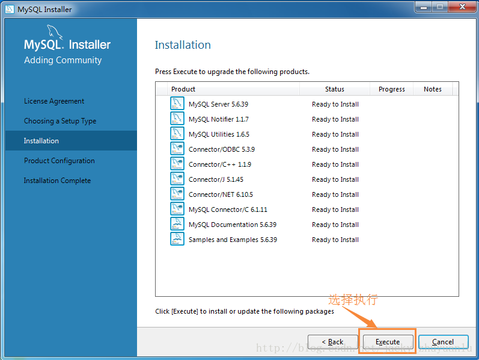Select the Connector/C++ 1.1.9 row text
The width and height of the screenshot is (479, 360).
coord(220,164)
